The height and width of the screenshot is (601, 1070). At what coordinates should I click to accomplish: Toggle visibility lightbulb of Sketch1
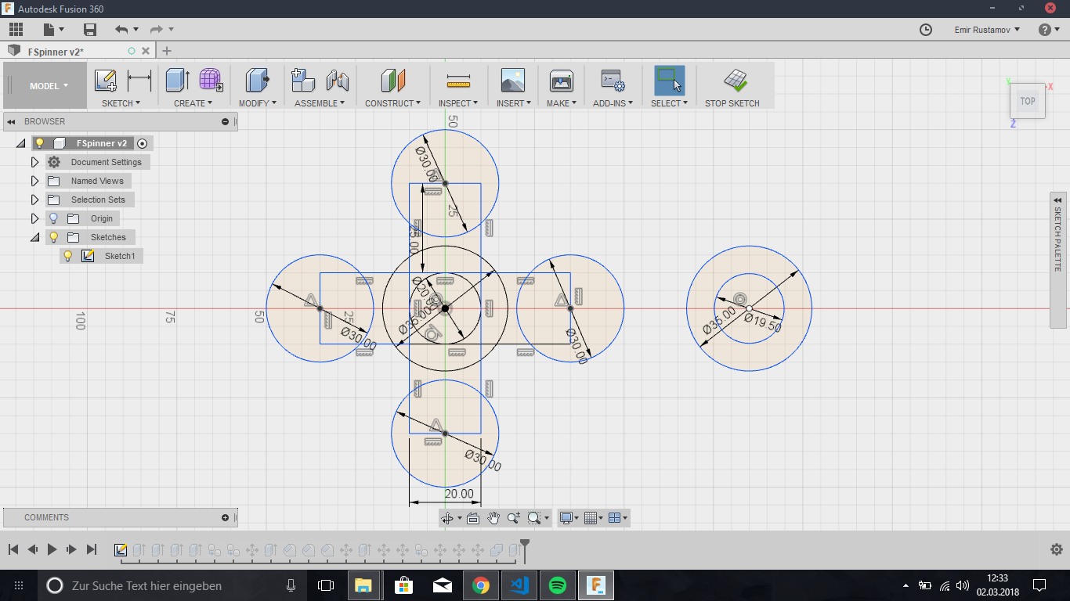[68, 256]
